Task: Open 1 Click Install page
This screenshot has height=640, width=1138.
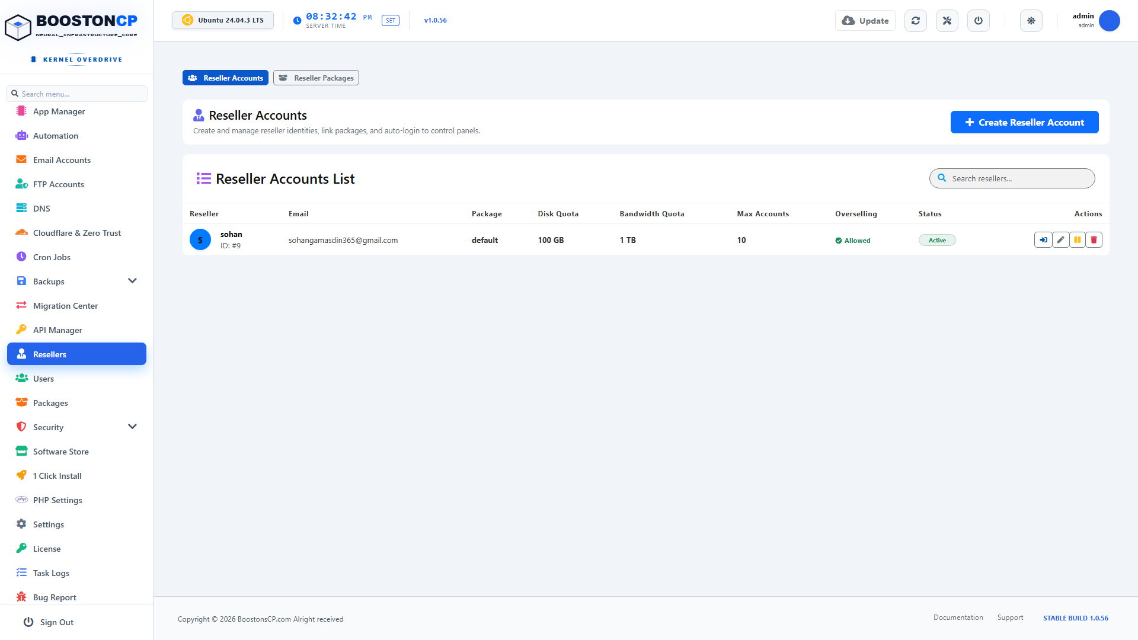Action: 76,476
